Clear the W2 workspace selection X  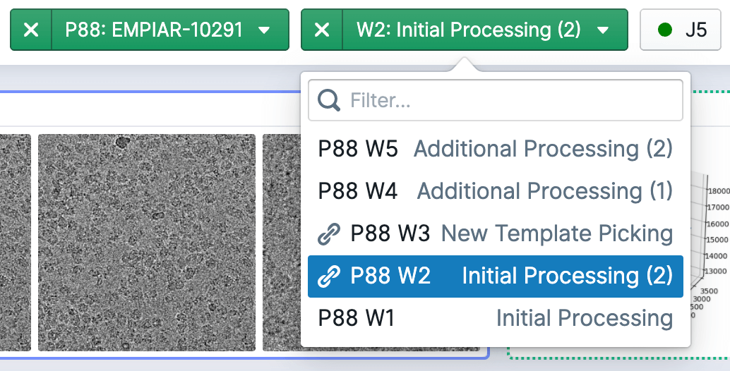pos(322,30)
